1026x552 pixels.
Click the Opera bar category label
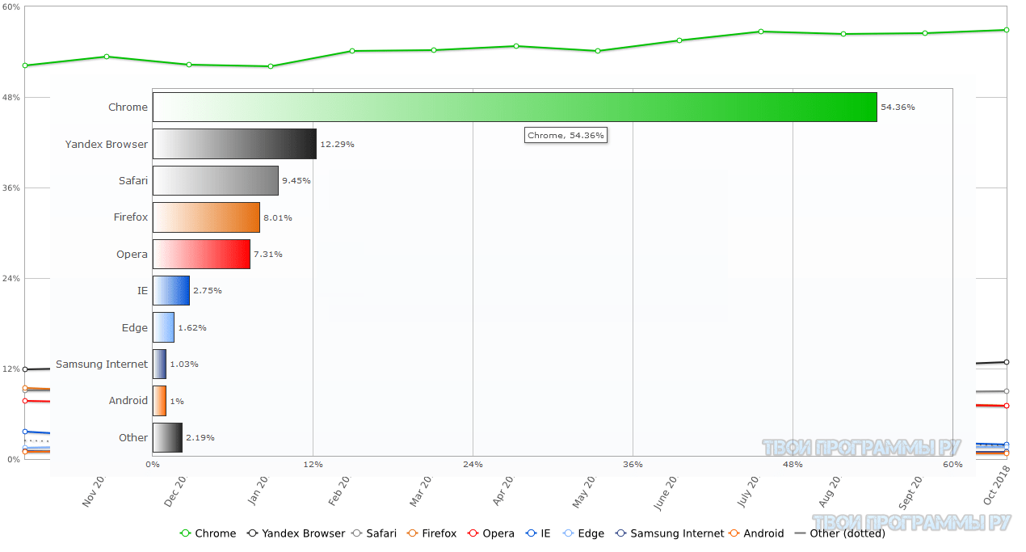click(x=132, y=254)
